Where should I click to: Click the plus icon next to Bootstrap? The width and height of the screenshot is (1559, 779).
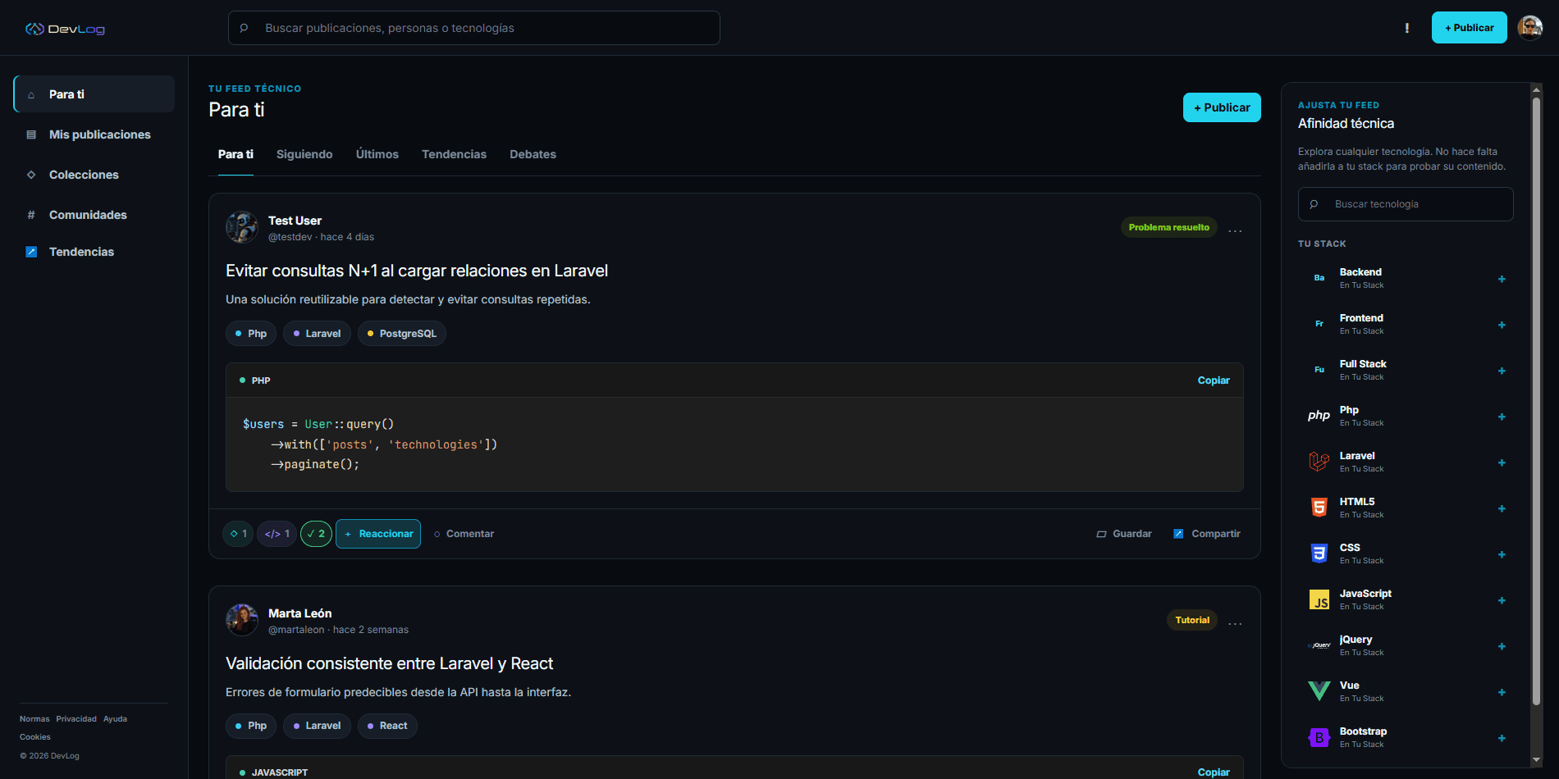pos(1502,738)
